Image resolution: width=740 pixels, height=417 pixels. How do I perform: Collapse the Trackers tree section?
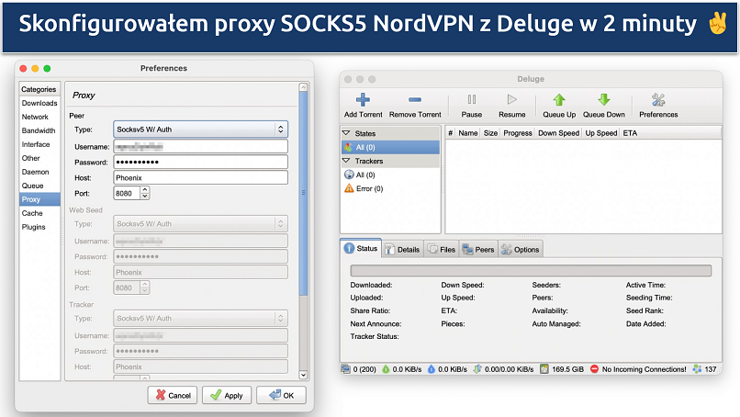click(x=347, y=161)
